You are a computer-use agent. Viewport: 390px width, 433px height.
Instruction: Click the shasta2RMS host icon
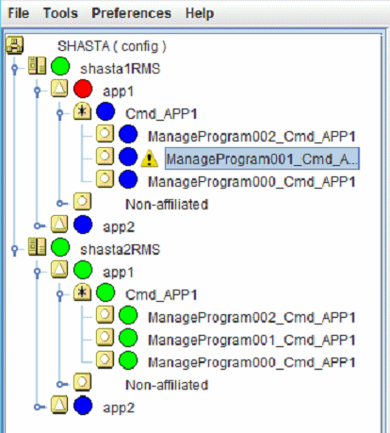(37, 247)
